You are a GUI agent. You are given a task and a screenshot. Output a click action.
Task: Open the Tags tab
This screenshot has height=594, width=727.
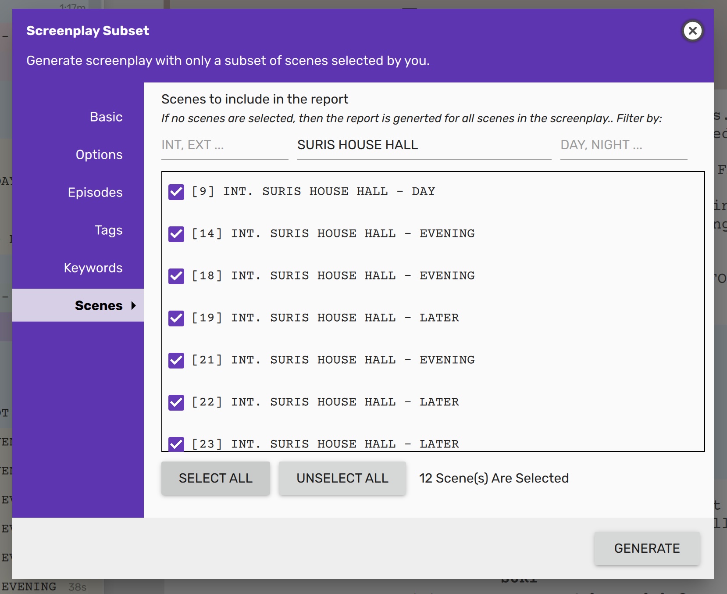point(108,230)
